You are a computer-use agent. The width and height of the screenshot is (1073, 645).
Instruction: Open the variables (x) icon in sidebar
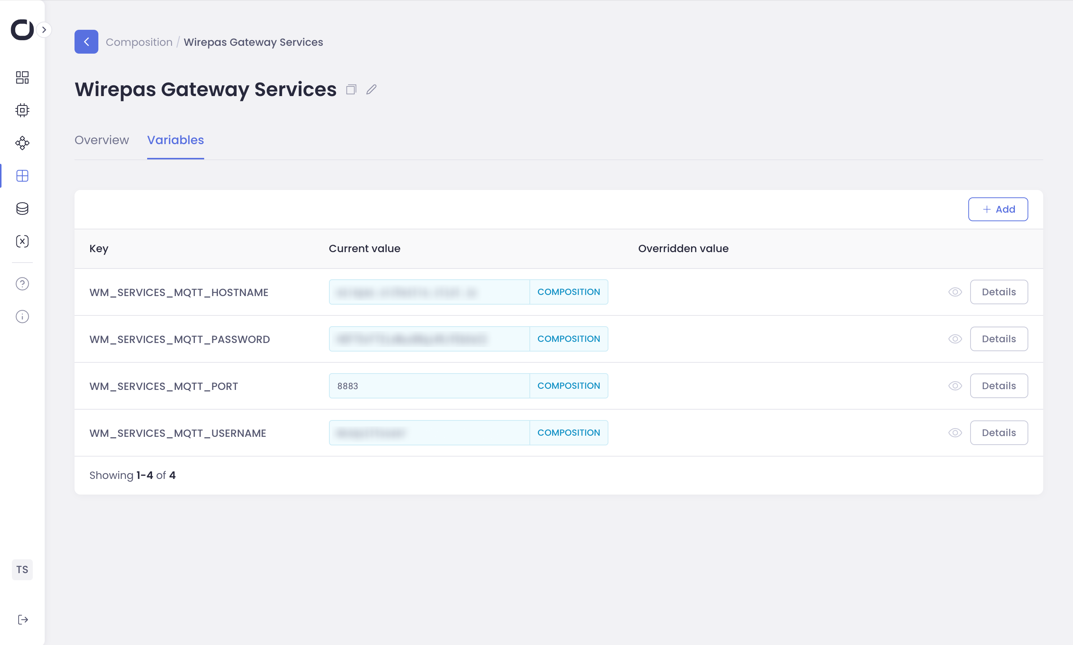tap(22, 241)
